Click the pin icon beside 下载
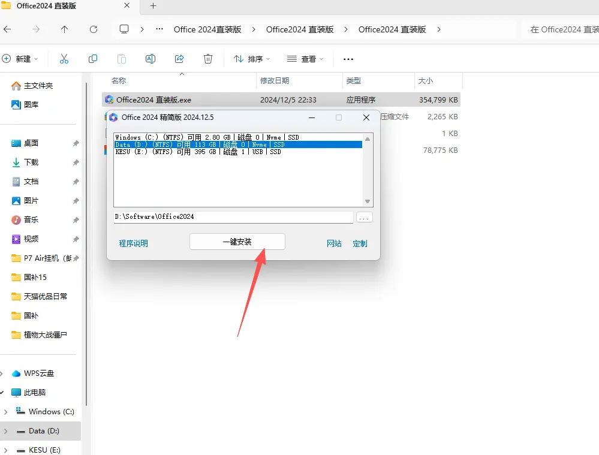Screen dimensions: 599x455 [x=76, y=162]
